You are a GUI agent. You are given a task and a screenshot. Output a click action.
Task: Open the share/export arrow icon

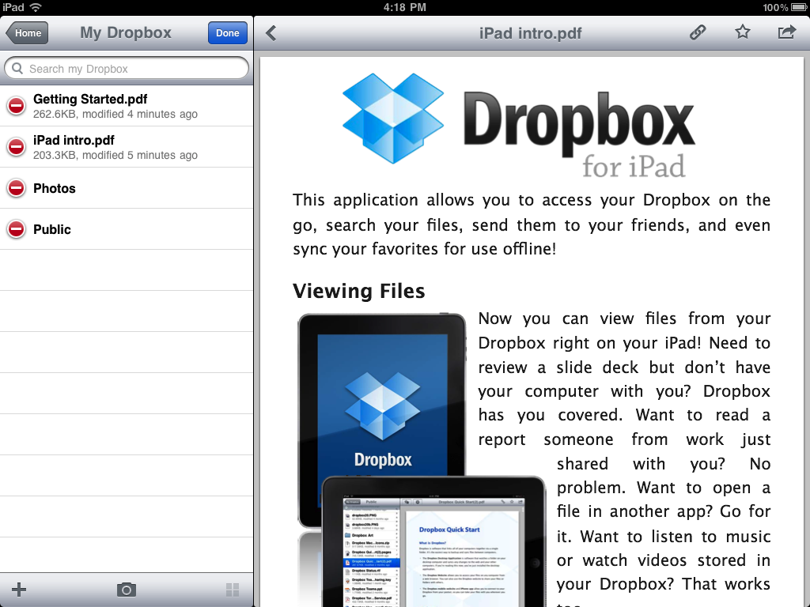(786, 32)
